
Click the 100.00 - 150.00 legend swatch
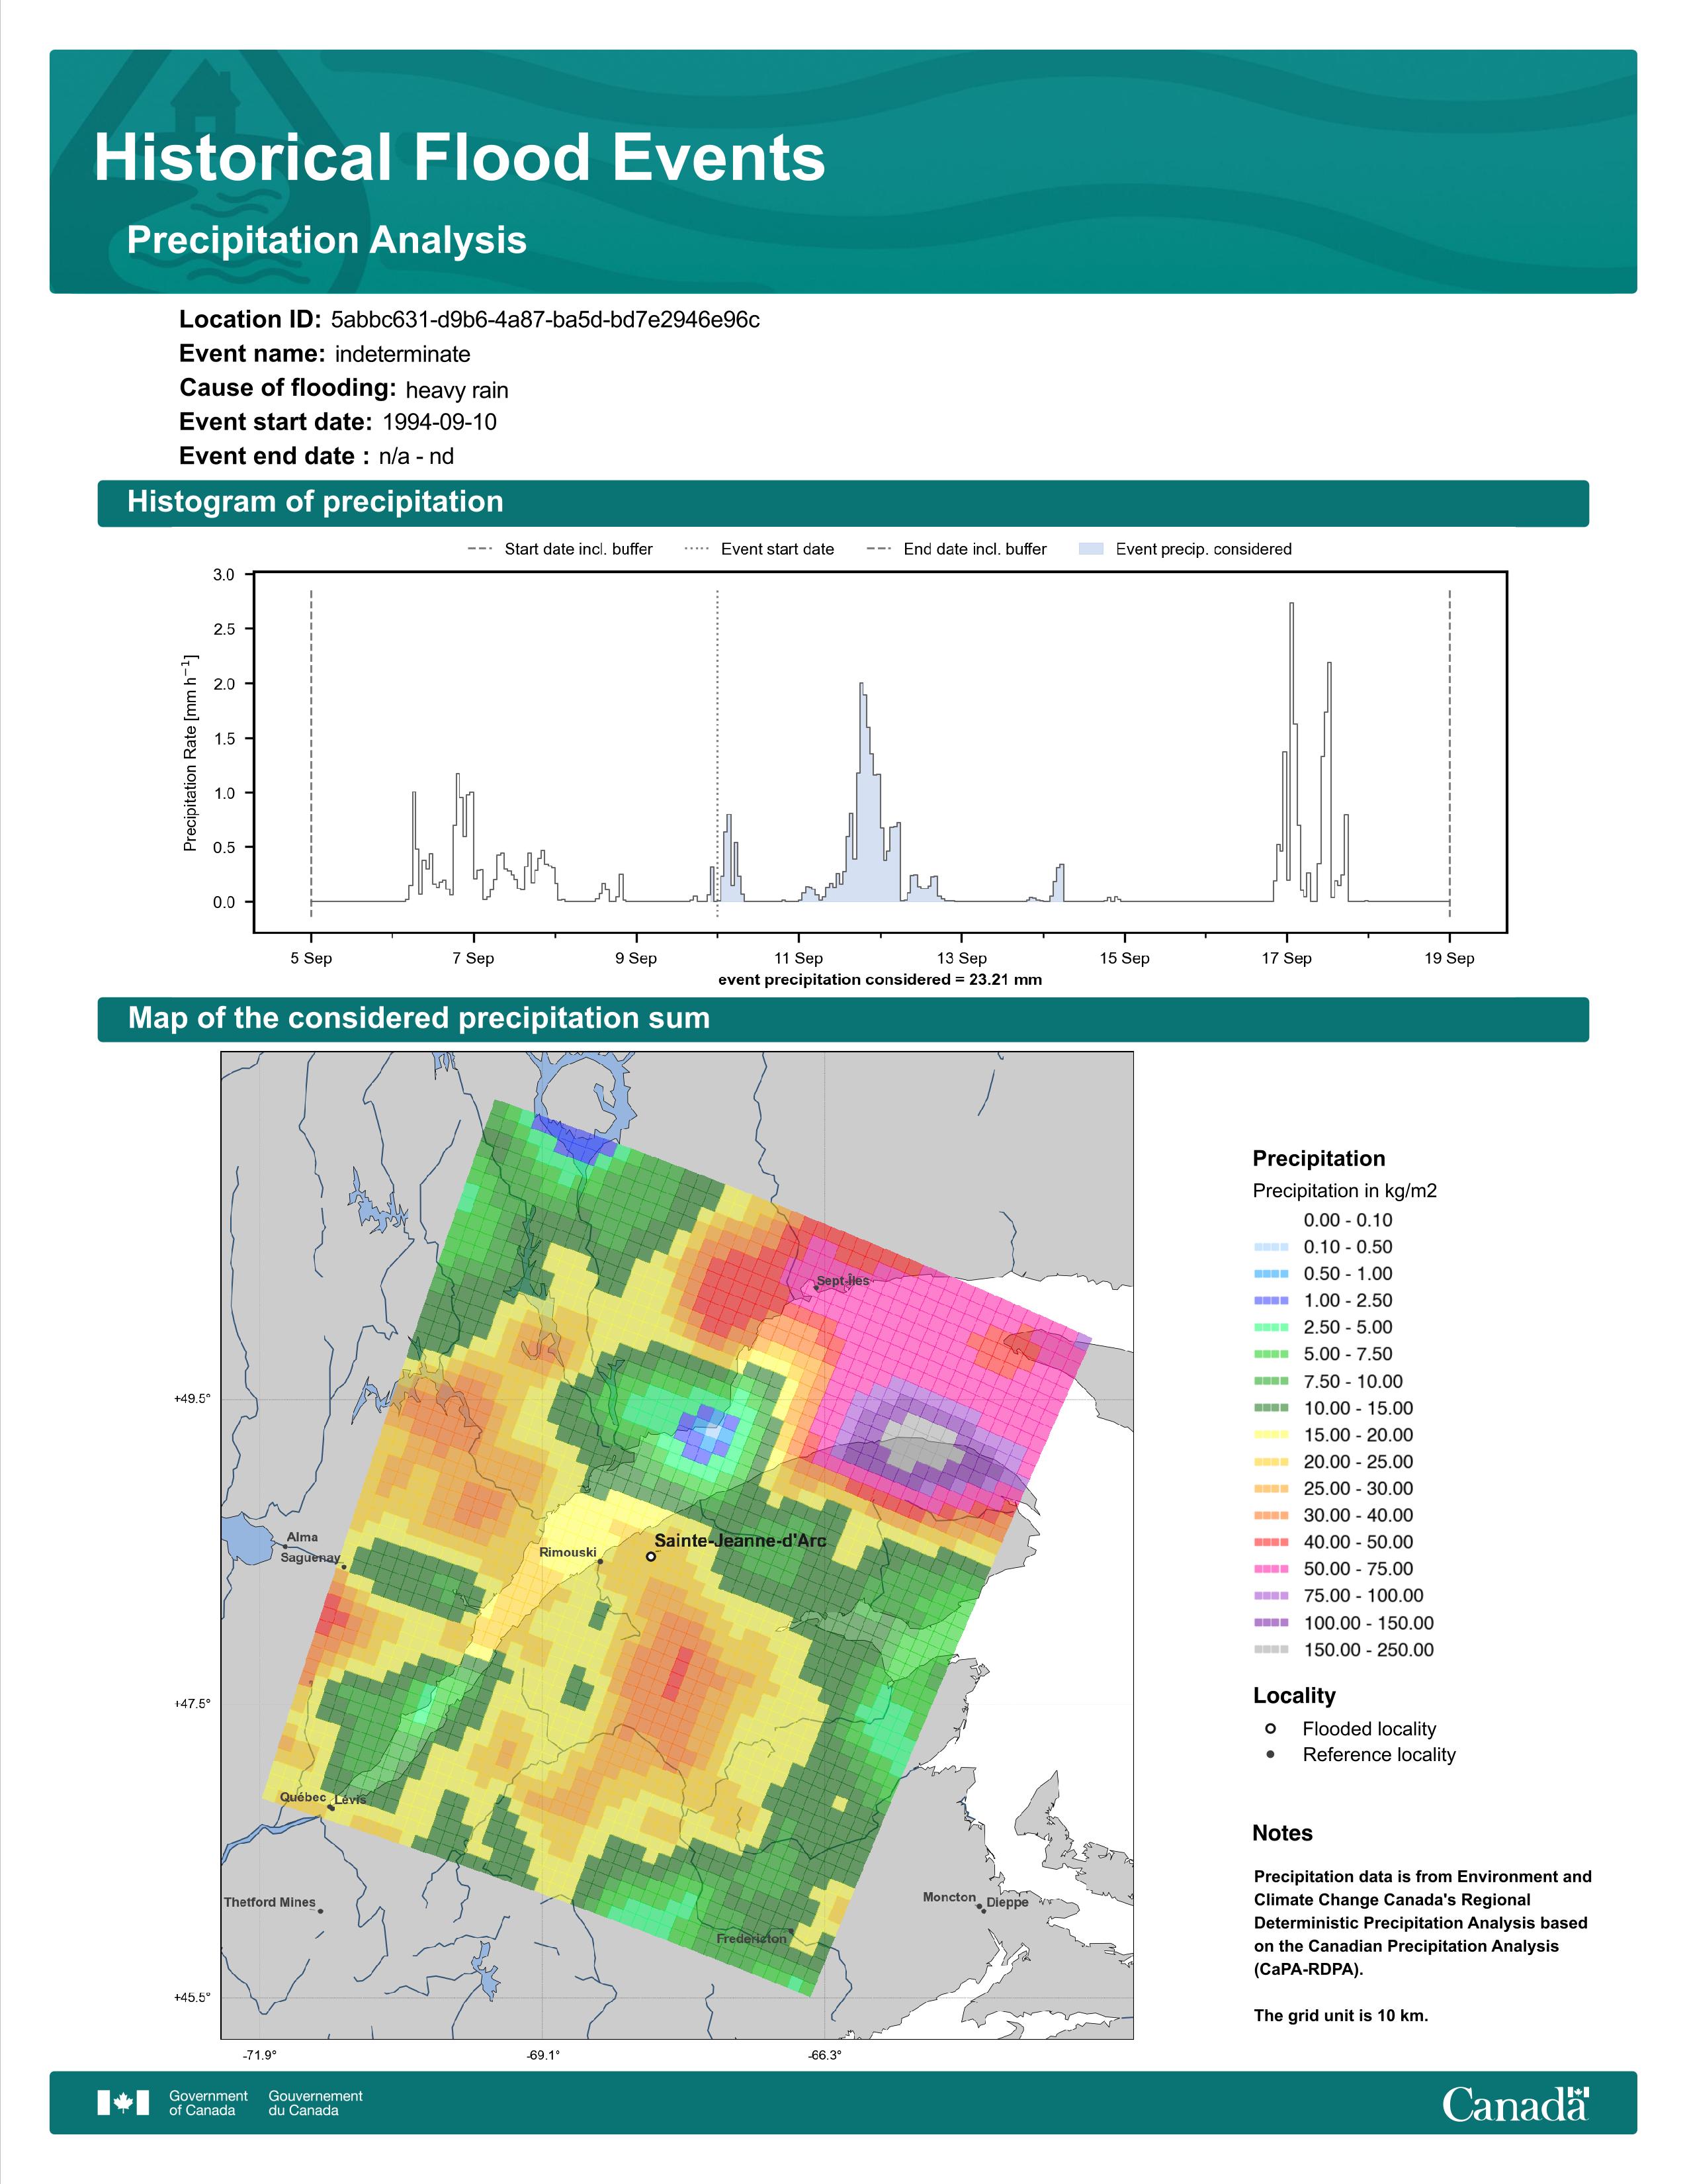[x=1272, y=1623]
